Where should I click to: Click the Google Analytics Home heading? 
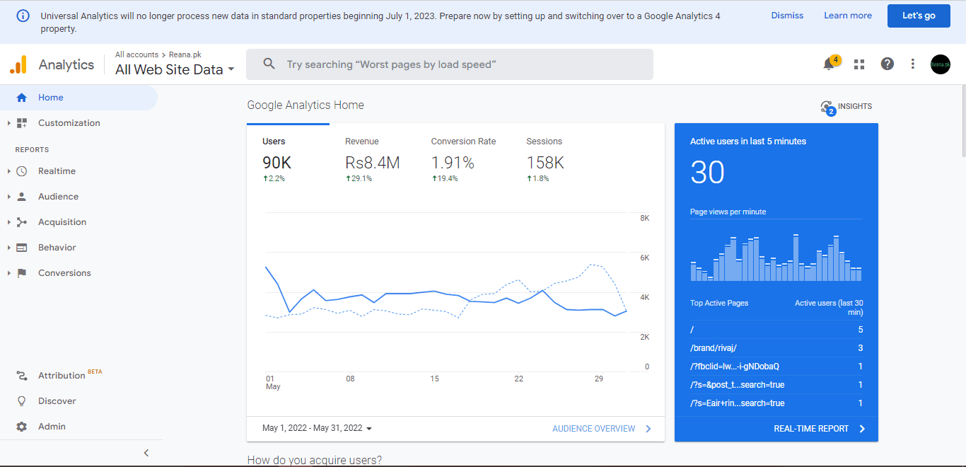305,105
